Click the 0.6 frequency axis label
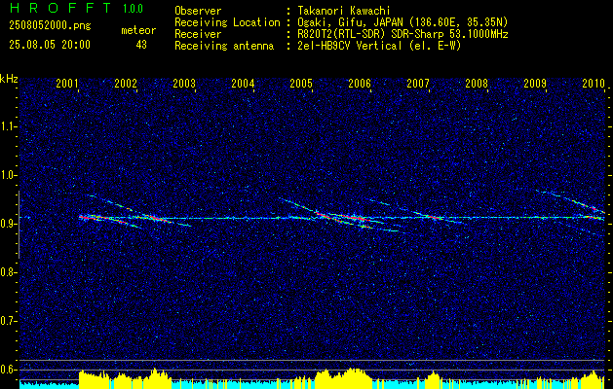613x389 pixels. (x=8, y=370)
